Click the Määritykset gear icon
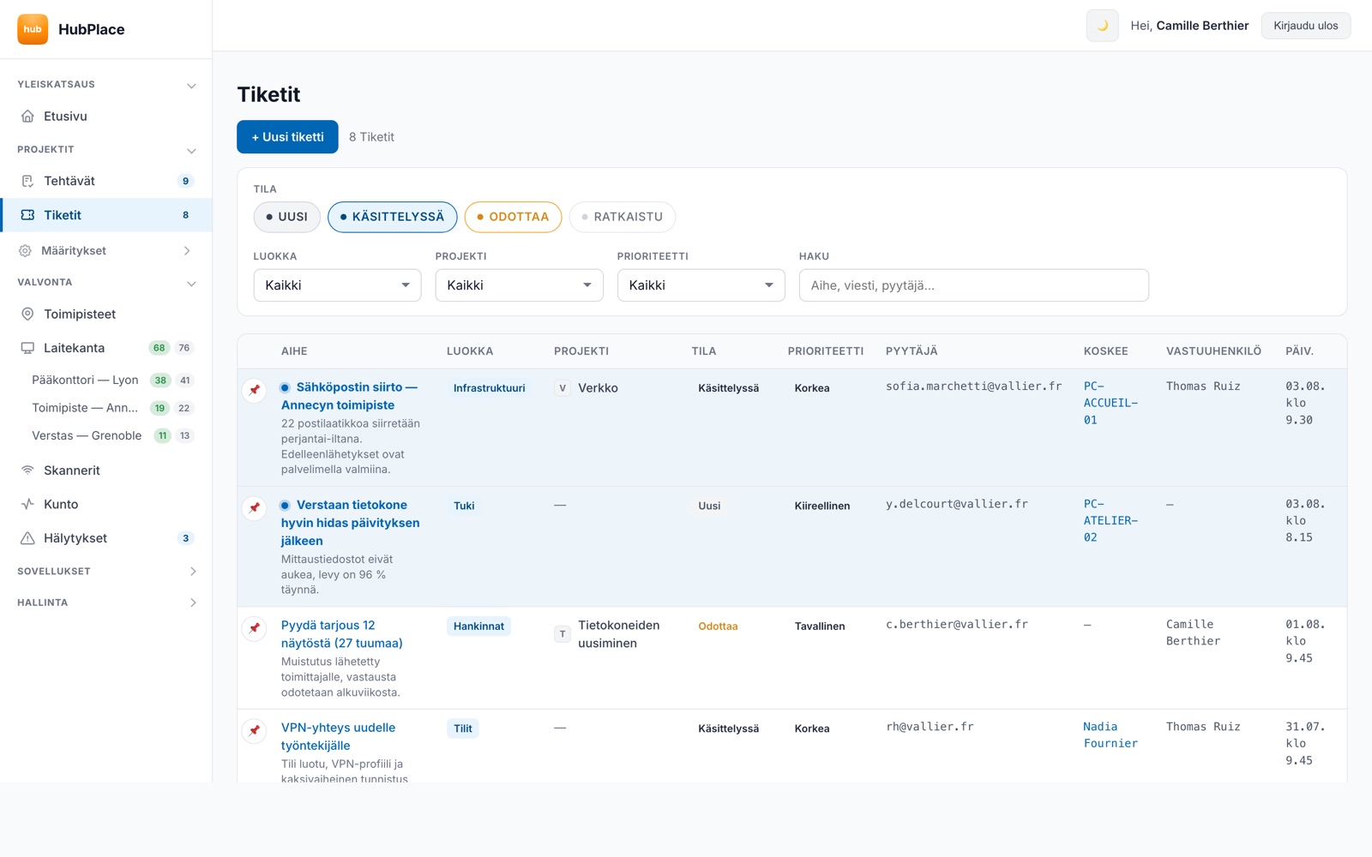 (x=25, y=250)
